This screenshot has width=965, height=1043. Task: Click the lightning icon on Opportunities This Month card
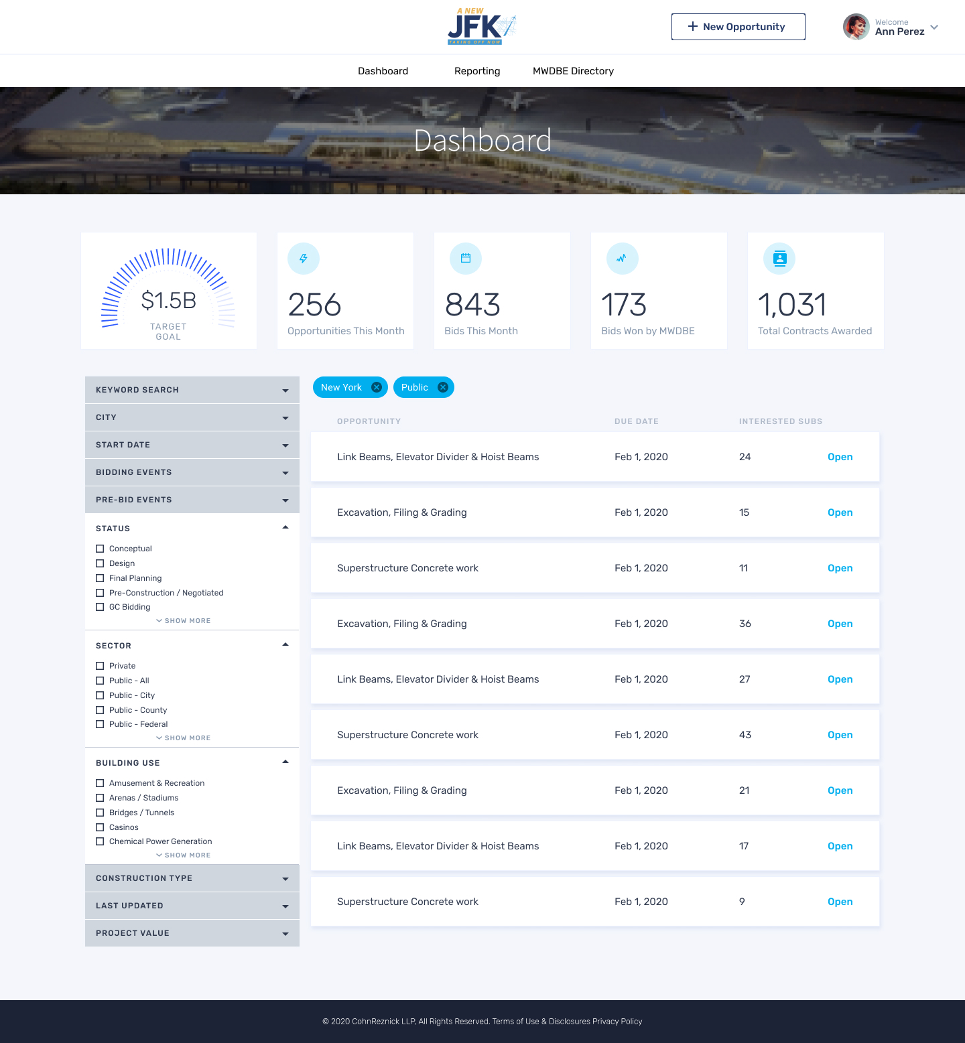pos(304,259)
